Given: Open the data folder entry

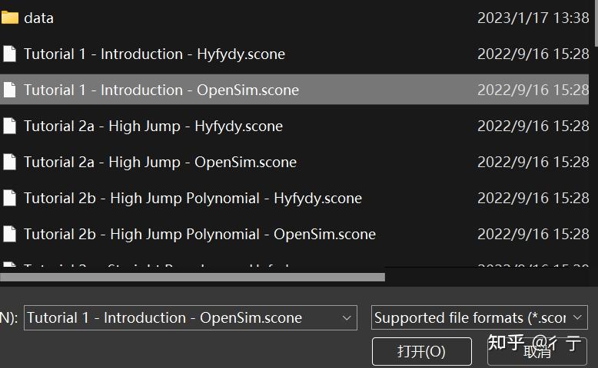Looking at the screenshot, I should (38, 18).
